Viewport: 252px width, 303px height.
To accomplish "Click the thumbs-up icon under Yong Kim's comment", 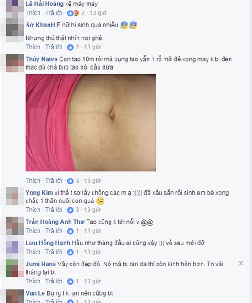I will click(x=71, y=210).
